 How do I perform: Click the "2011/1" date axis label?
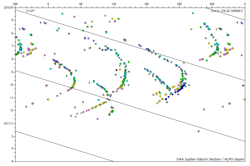[8, 124]
